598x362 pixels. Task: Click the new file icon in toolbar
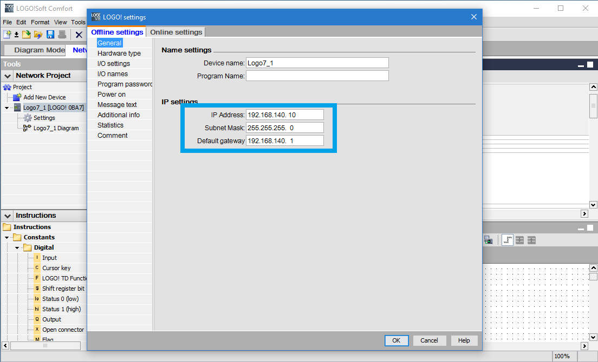pyautogui.click(x=7, y=35)
